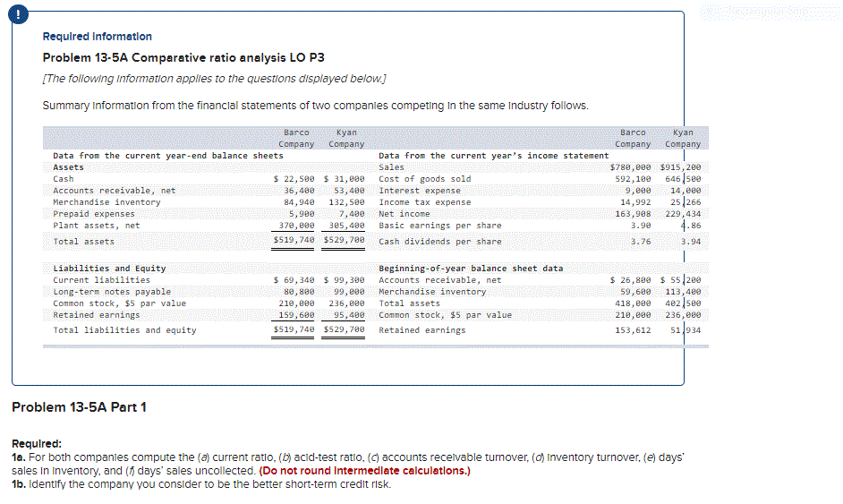
Task: Select Kyan long-term notes value 99,000
Action: tap(349, 292)
